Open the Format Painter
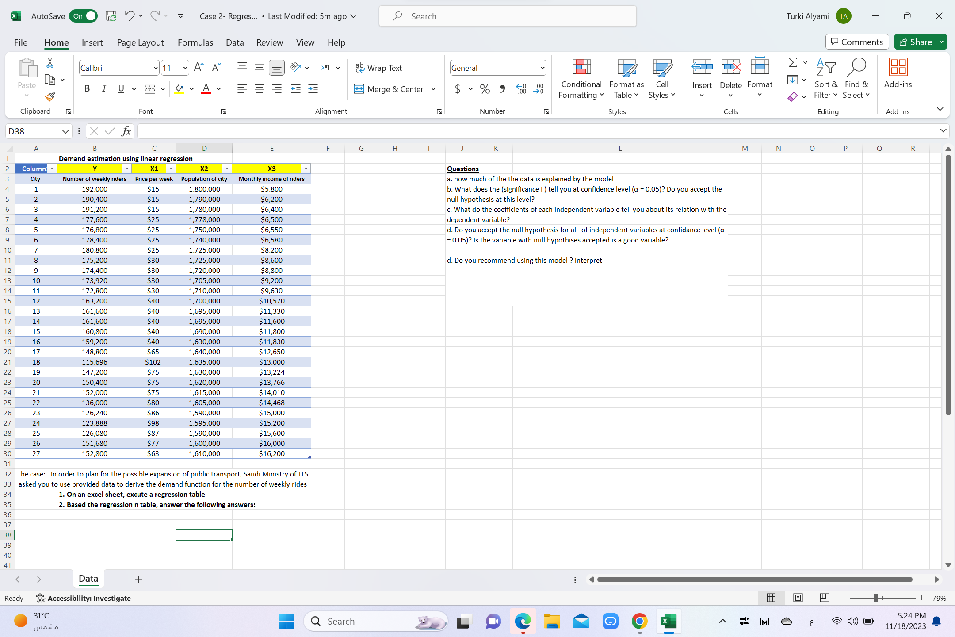Viewport: 955px width, 637px height. click(50, 96)
